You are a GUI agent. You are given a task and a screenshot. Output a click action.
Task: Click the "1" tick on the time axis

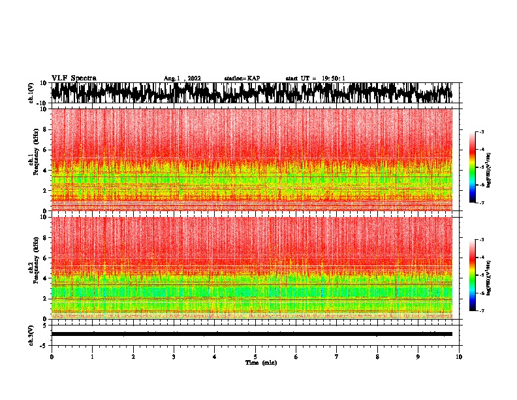(92, 357)
